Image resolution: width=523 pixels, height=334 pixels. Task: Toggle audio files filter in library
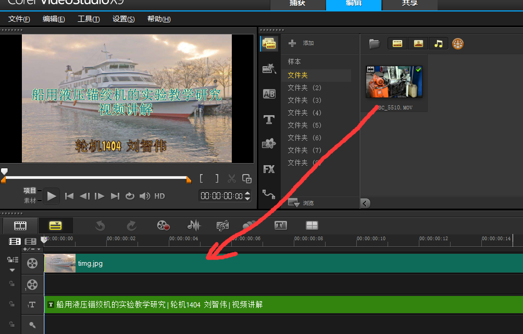pos(438,44)
